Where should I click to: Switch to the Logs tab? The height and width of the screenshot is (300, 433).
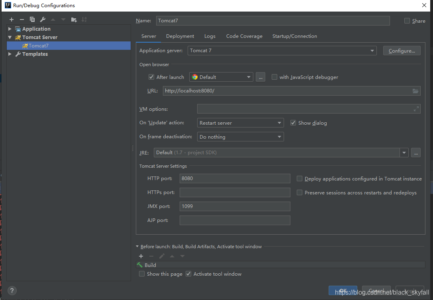tap(210, 36)
